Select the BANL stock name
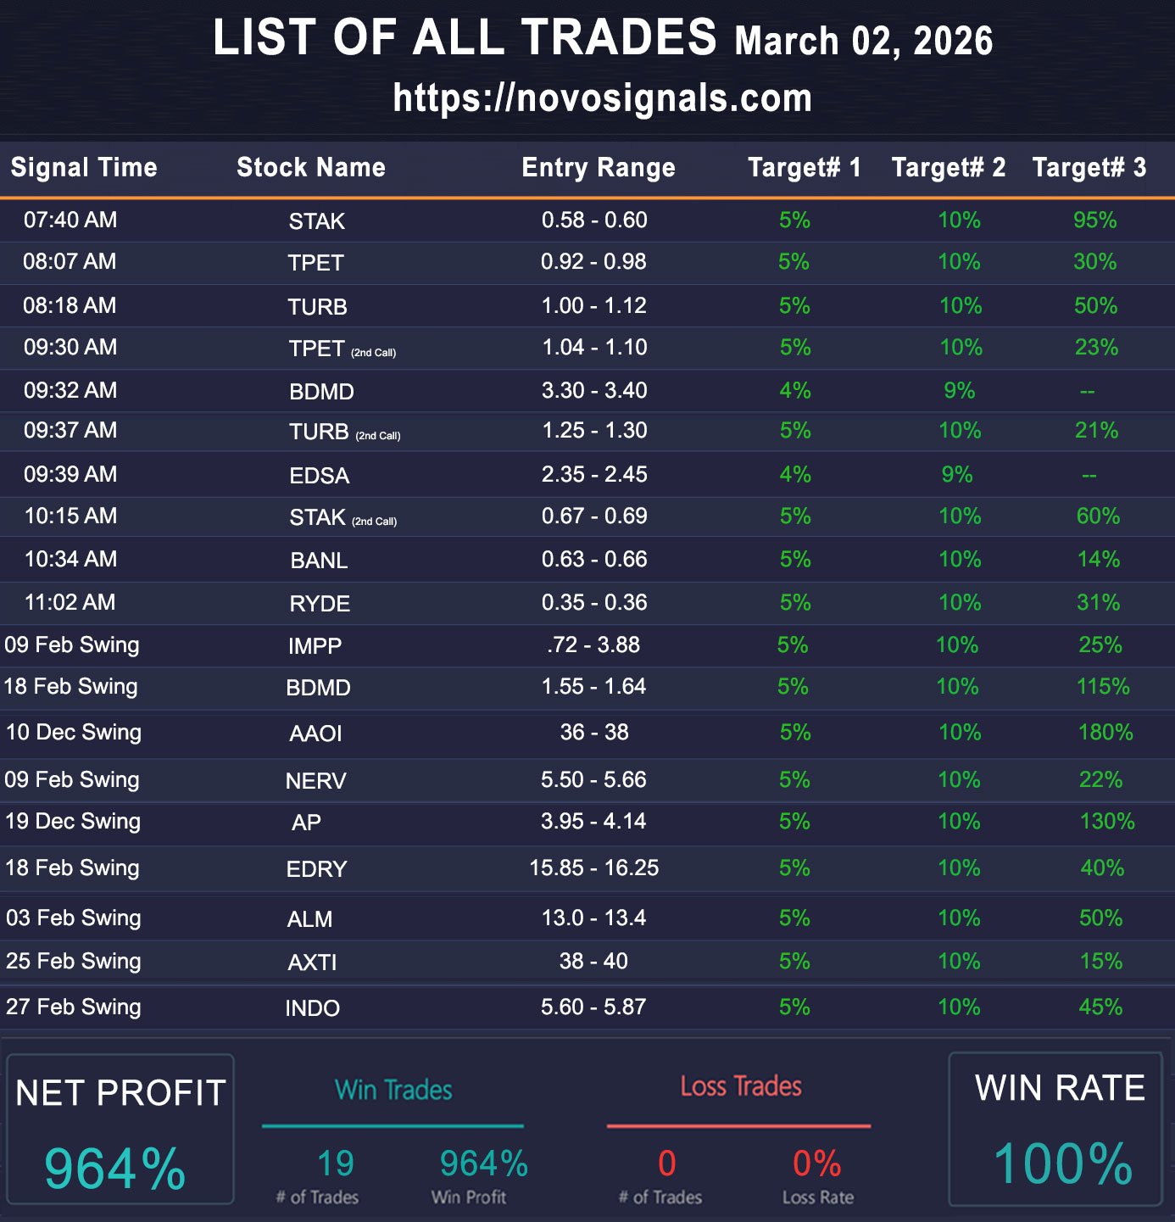This screenshot has height=1222, width=1175. point(319,561)
